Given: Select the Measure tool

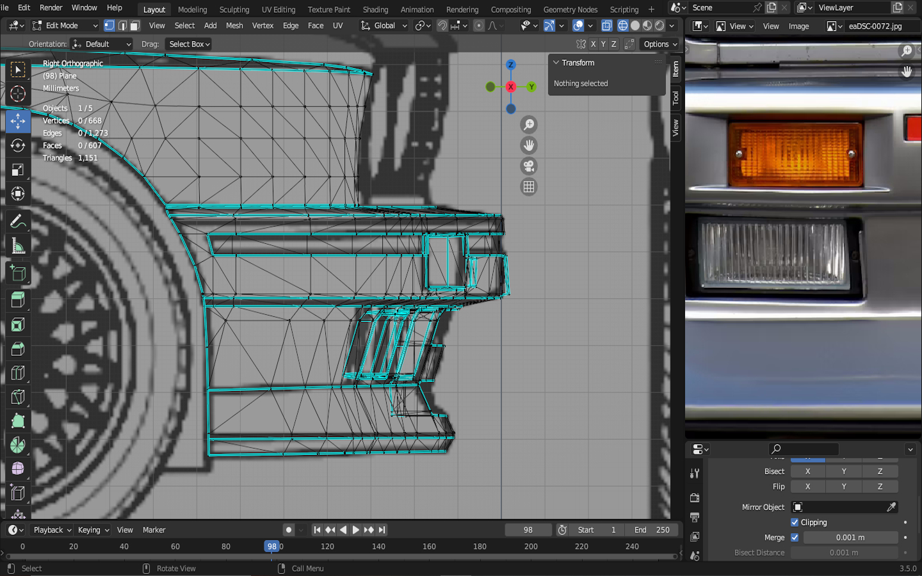Looking at the screenshot, I should point(18,246).
